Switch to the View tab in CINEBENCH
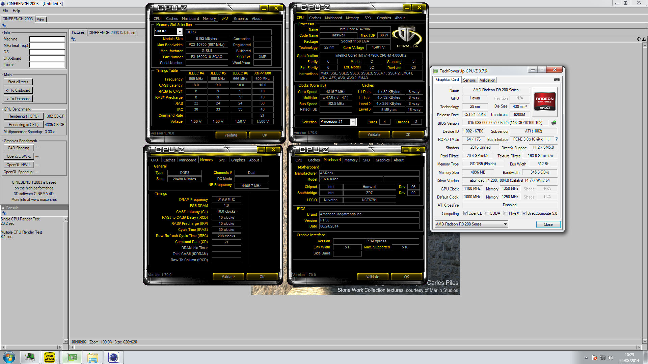 click(40, 19)
